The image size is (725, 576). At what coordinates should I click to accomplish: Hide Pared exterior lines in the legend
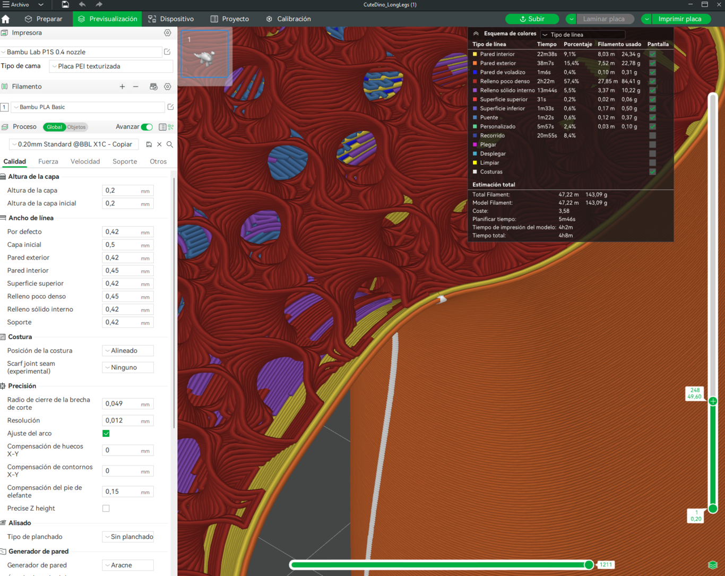click(x=652, y=63)
